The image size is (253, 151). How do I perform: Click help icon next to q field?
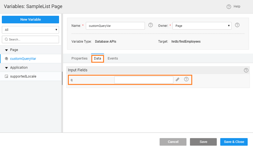click(x=186, y=79)
